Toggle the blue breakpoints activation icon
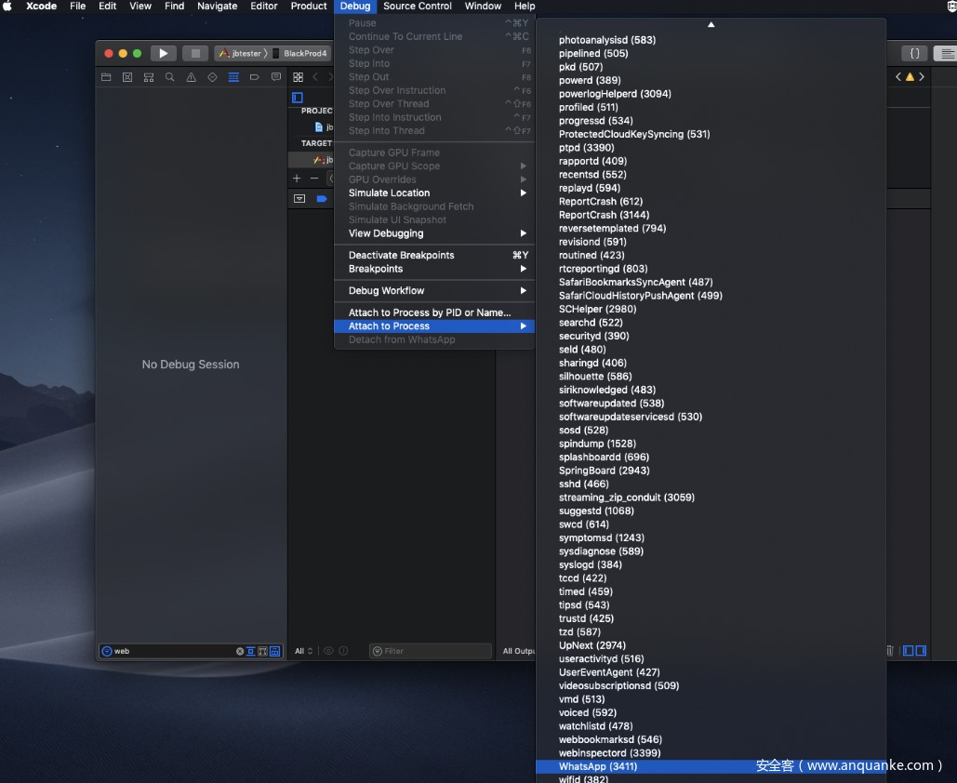Image resolution: width=957 pixels, height=783 pixels. tap(322, 198)
